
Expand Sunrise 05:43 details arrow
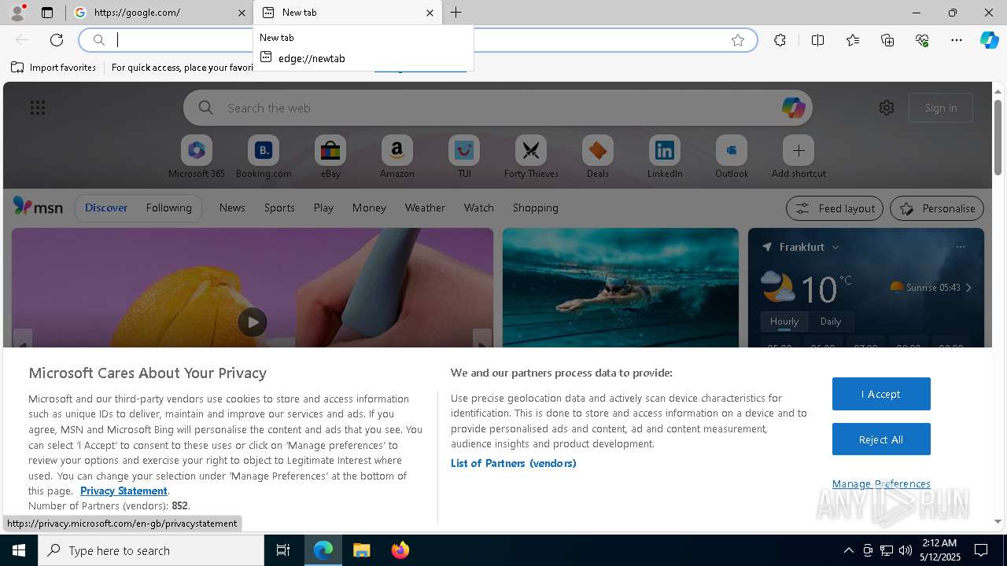click(x=968, y=288)
